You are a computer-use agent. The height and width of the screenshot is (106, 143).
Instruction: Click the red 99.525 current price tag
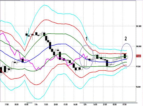pos(138,56)
